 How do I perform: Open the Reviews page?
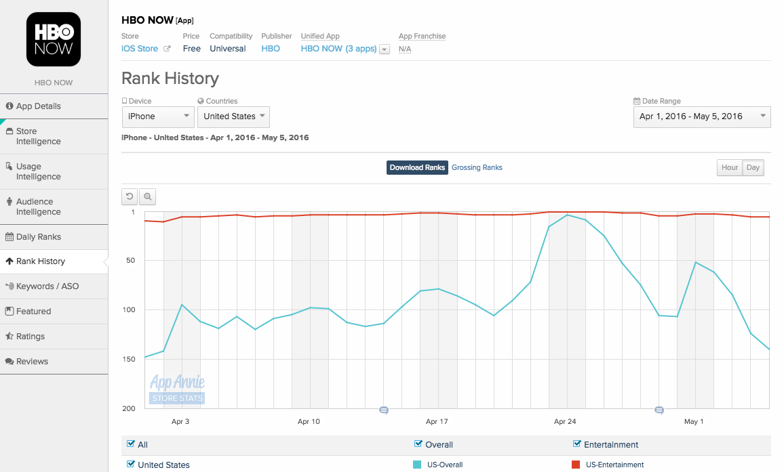click(x=54, y=362)
